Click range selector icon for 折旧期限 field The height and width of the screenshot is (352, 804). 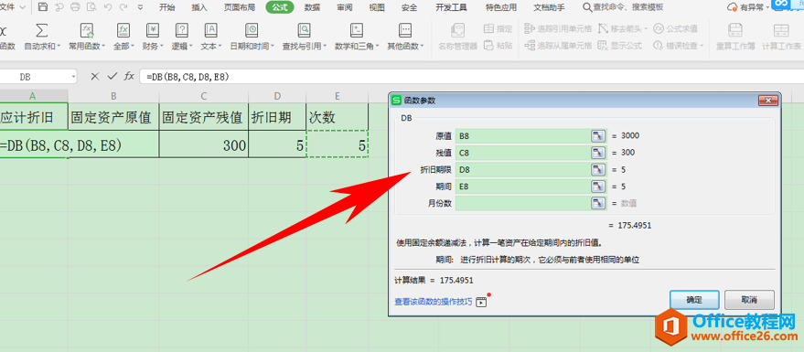598,169
